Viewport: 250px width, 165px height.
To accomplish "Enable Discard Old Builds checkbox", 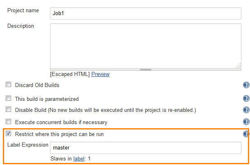I will click(9, 85).
